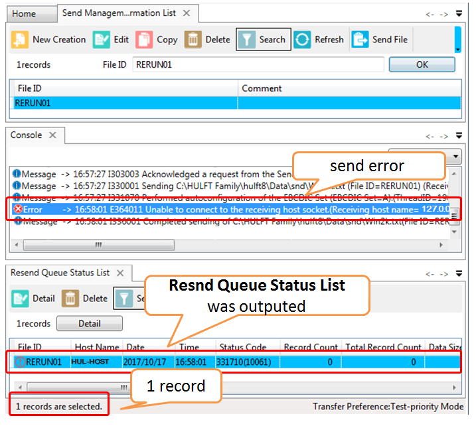Open Resend Queue panel view menu arrow
The image size is (476, 428).
point(457,273)
